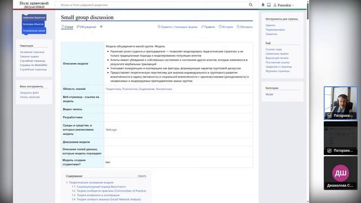The image size is (361, 203).
Task: Select Джамалова participant tile with ДШ avatar
Action: click(341, 173)
